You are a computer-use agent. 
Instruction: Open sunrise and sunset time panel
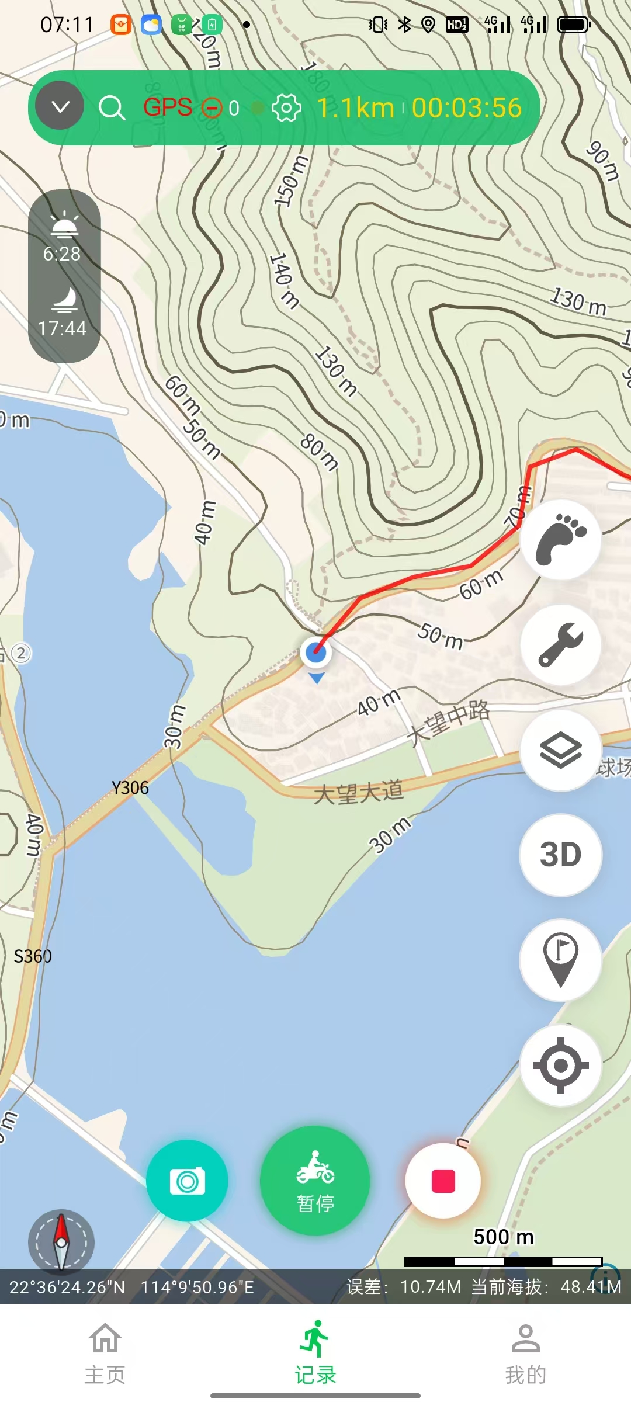[64, 276]
